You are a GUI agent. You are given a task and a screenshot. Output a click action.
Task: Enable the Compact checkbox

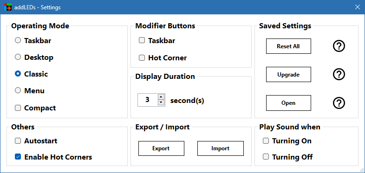tap(18, 108)
